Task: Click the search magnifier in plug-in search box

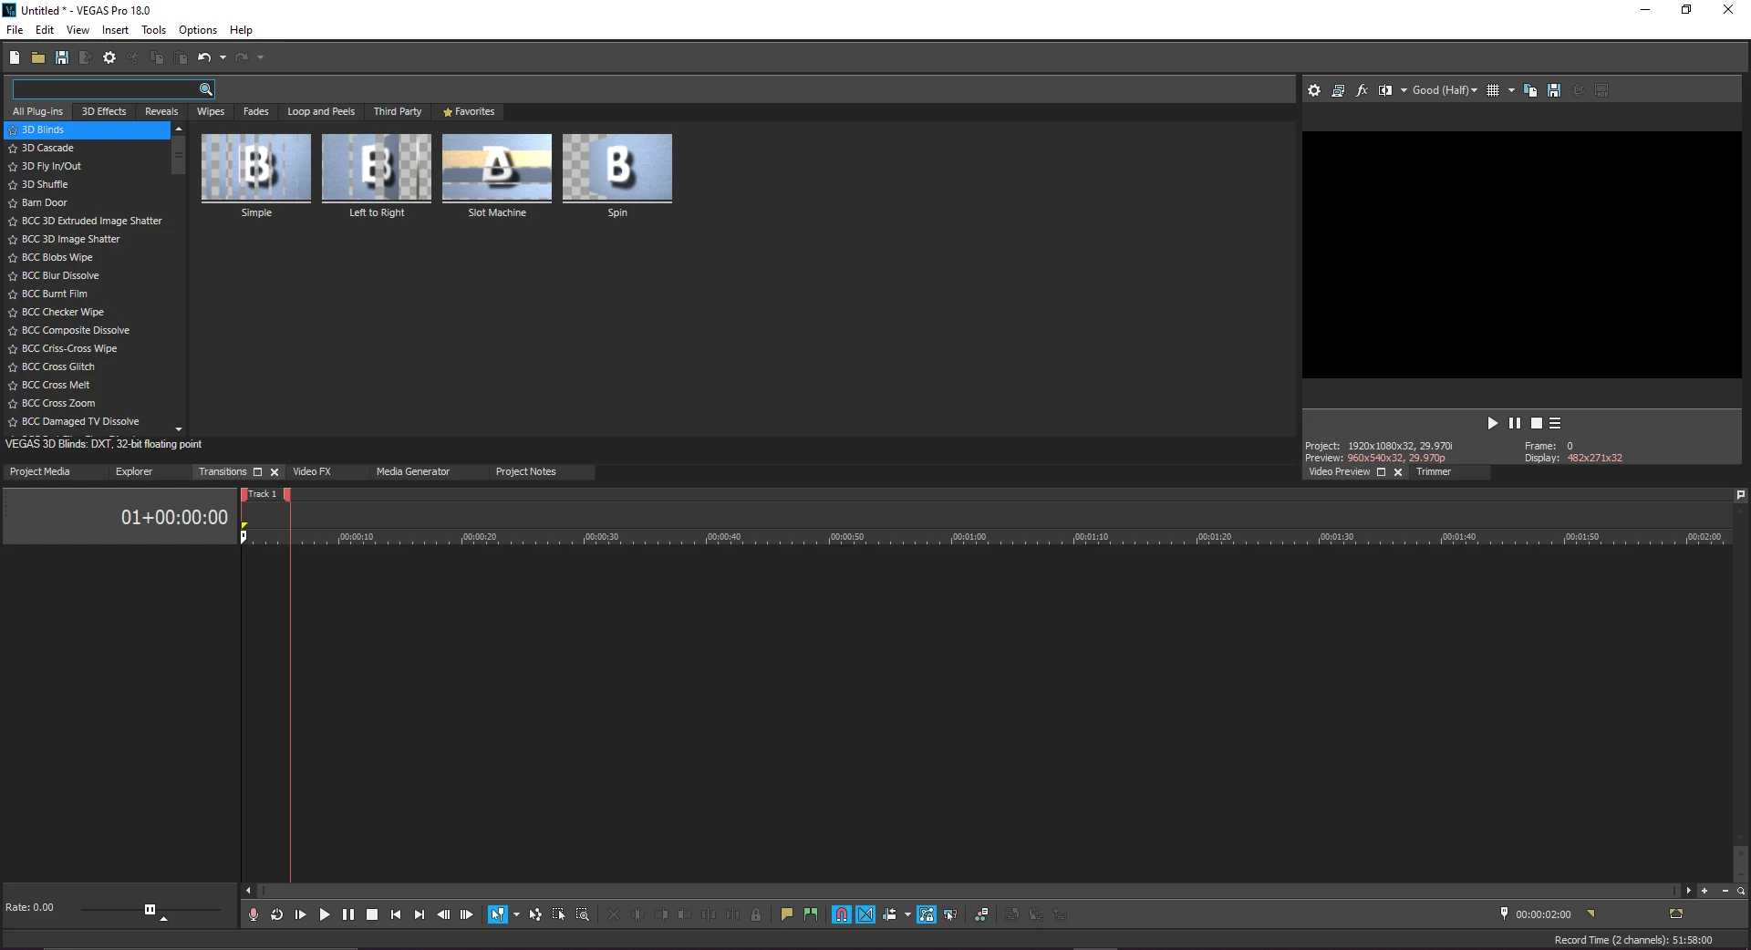Action: tap(206, 89)
